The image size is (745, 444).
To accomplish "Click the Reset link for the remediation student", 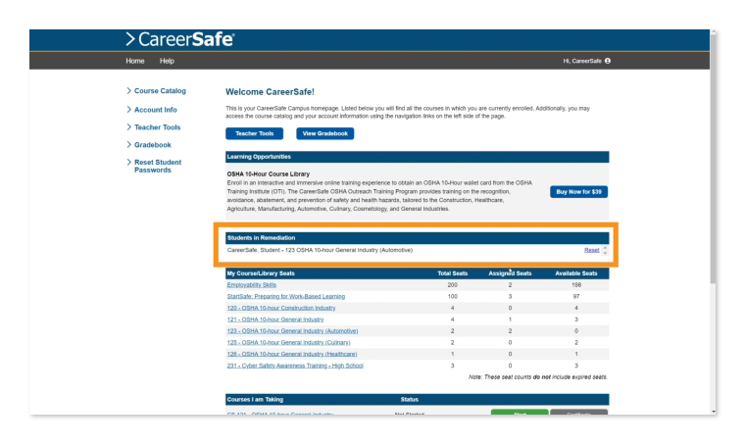I will click(x=591, y=250).
